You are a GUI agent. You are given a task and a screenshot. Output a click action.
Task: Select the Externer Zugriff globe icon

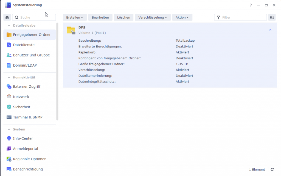tap(9, 86)
